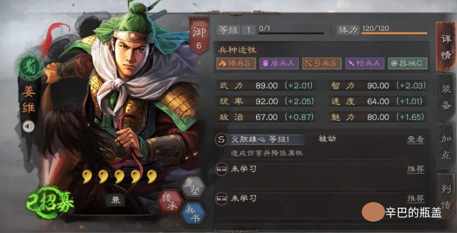The height and width of the screenshot is (233, 457).
Task: Switch to the 加点 tab
Action: tap(446, 147)
